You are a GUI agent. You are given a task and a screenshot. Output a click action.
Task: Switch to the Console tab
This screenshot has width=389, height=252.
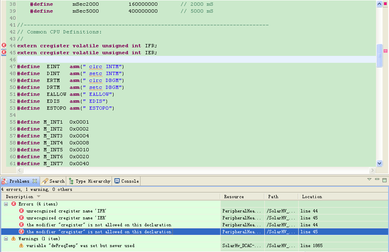point(127,181)
